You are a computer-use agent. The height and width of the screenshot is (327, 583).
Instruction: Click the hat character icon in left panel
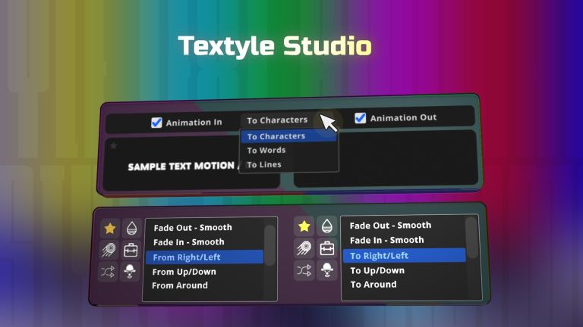pos(130,272)
